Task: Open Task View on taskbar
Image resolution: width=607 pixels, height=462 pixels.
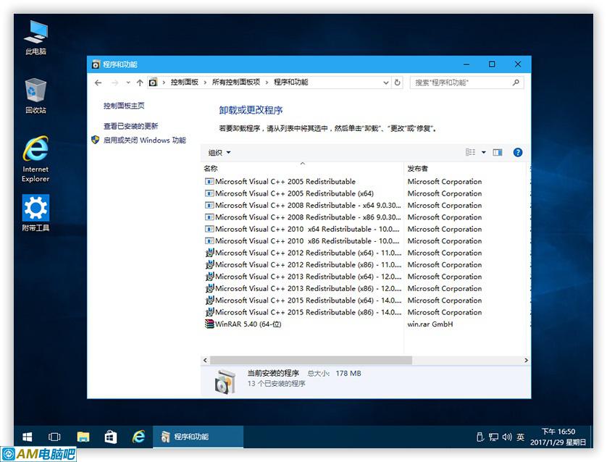Action: (54, 437)
